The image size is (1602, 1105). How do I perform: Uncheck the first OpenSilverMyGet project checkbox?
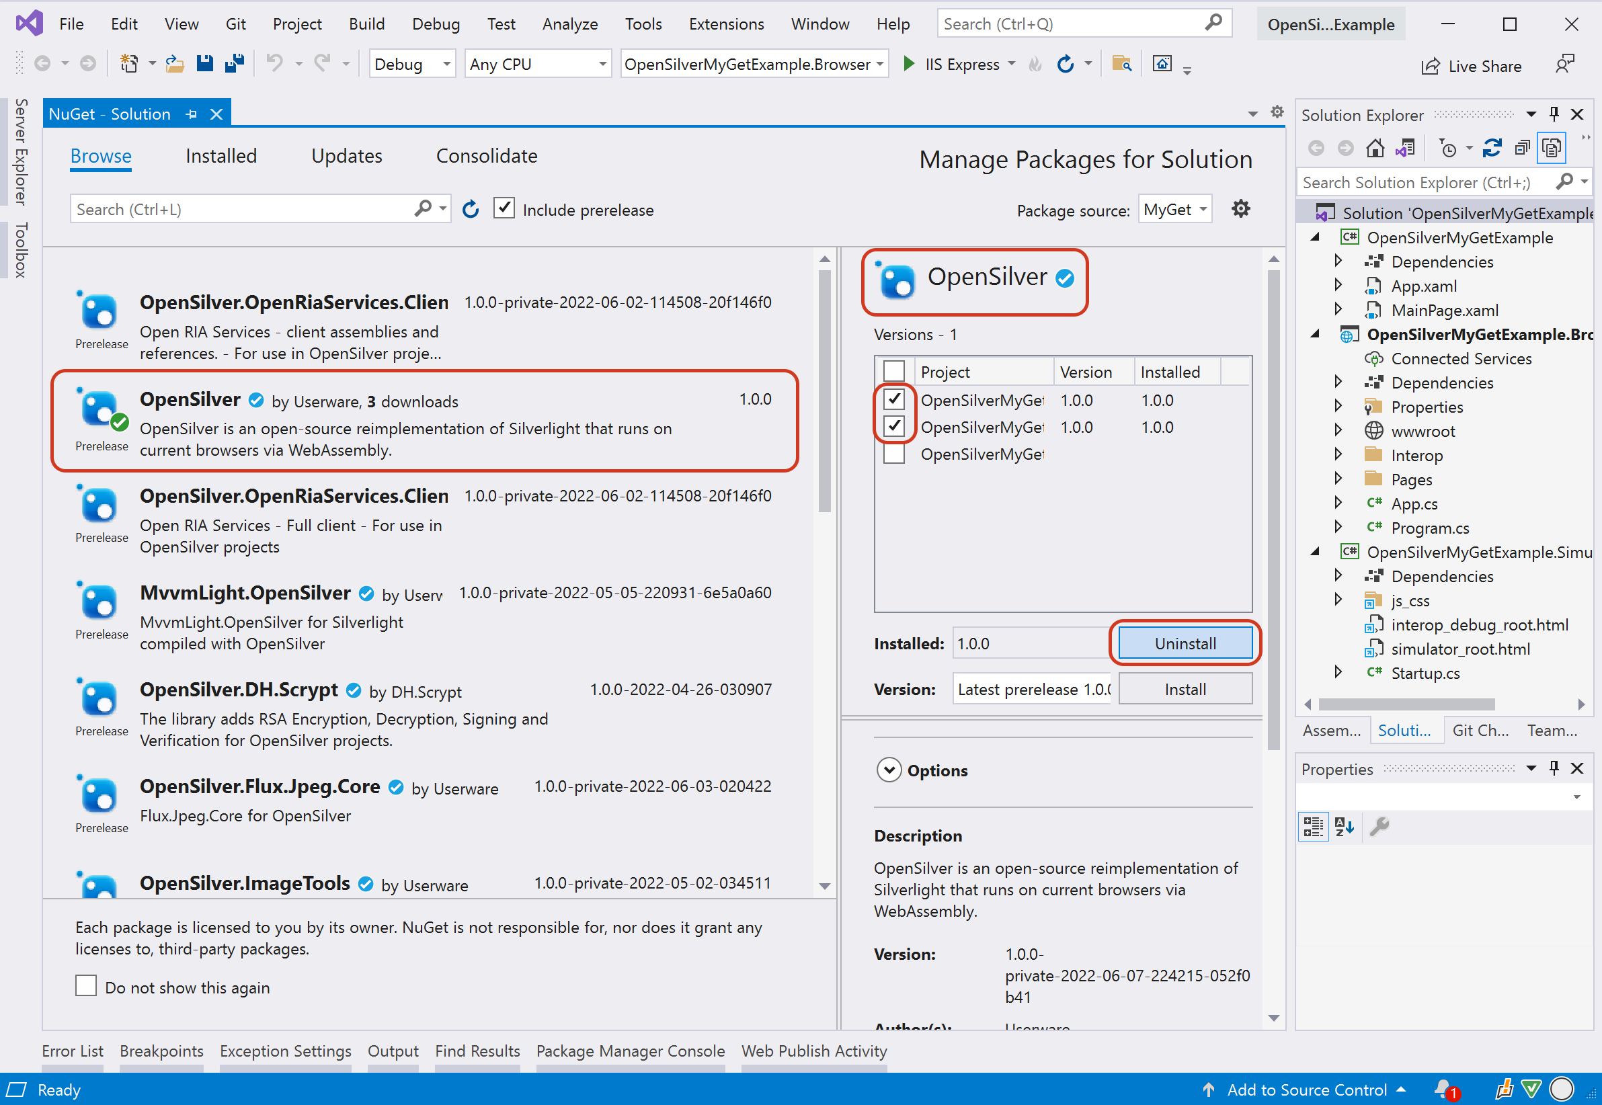893,399
